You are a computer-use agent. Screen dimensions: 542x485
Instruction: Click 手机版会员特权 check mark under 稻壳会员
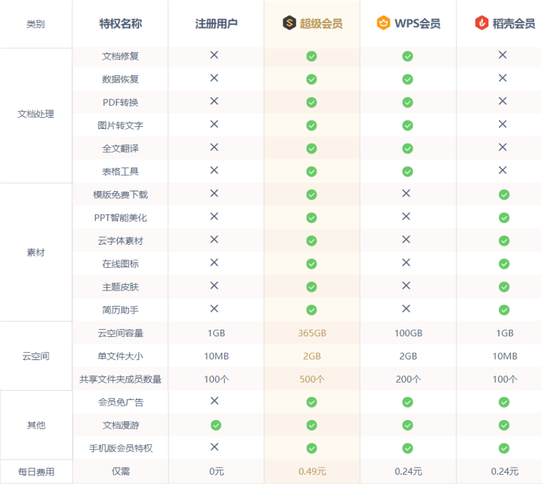(504, 448)
